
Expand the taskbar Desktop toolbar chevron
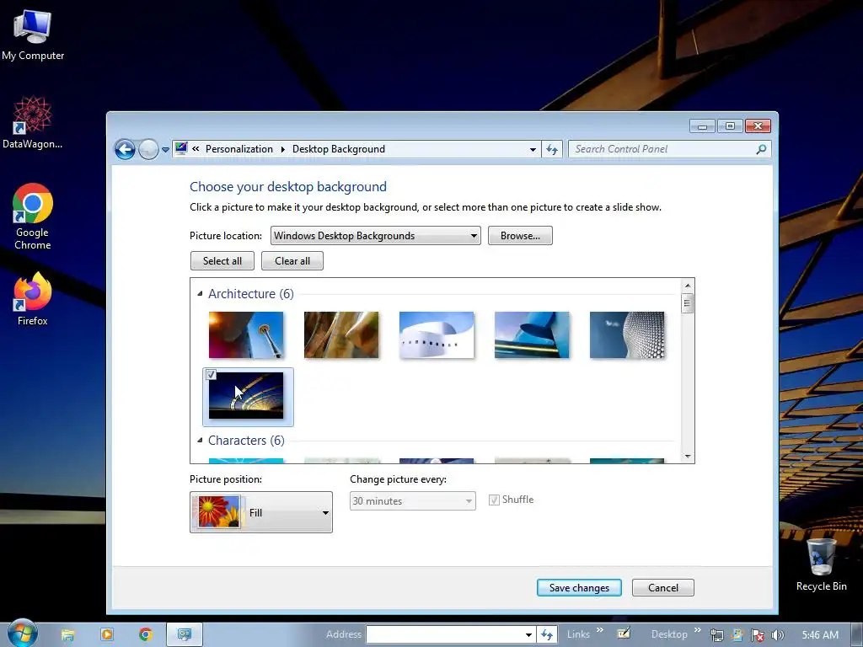click(x=697, y=630)
